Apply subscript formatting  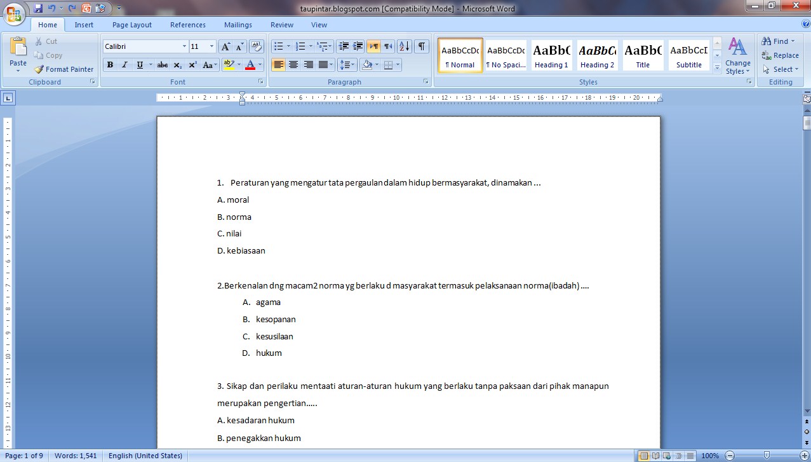(178, 65)
